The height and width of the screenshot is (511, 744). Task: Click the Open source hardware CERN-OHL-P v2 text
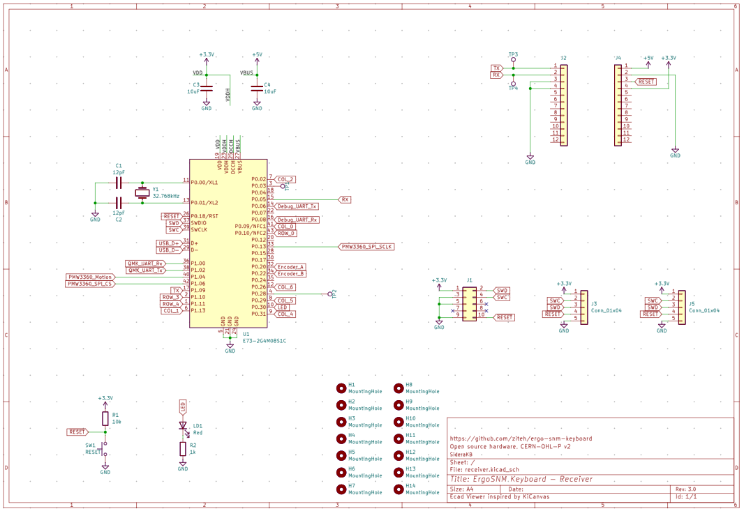coord(510,447)
